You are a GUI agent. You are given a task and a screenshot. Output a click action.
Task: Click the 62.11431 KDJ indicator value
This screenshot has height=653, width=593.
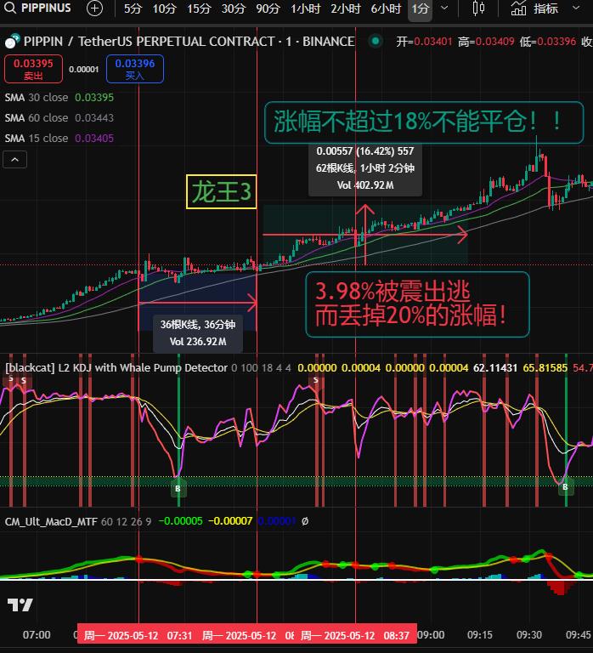(495, 367)
